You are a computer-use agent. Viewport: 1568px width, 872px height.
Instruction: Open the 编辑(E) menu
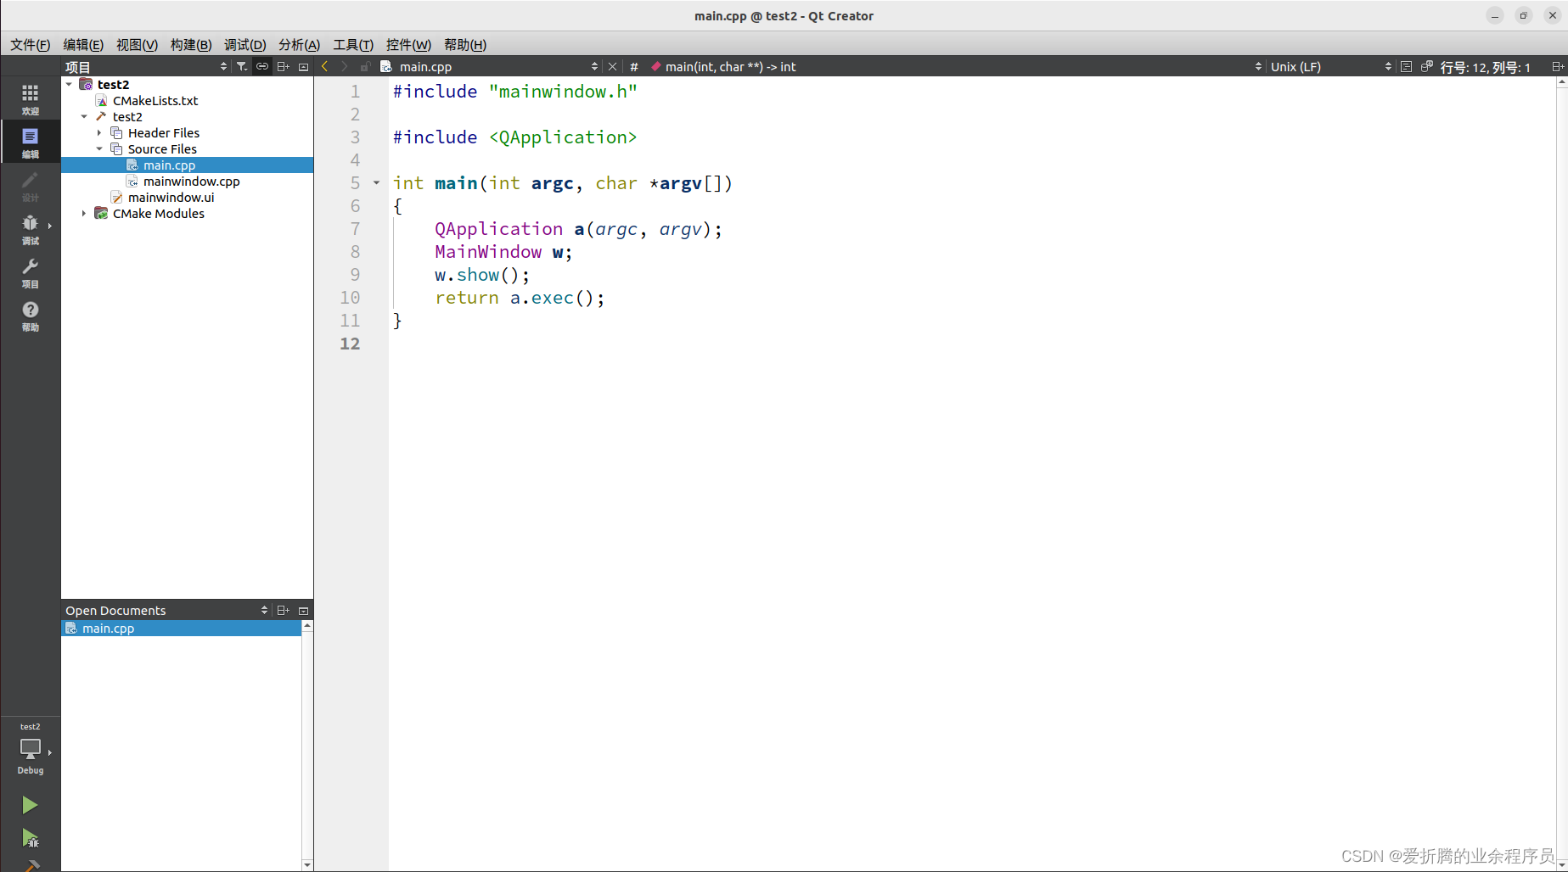point(83,44)
